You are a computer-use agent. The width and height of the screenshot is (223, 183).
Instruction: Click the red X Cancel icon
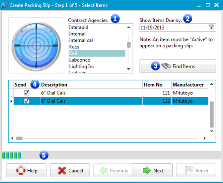(62, 170)
